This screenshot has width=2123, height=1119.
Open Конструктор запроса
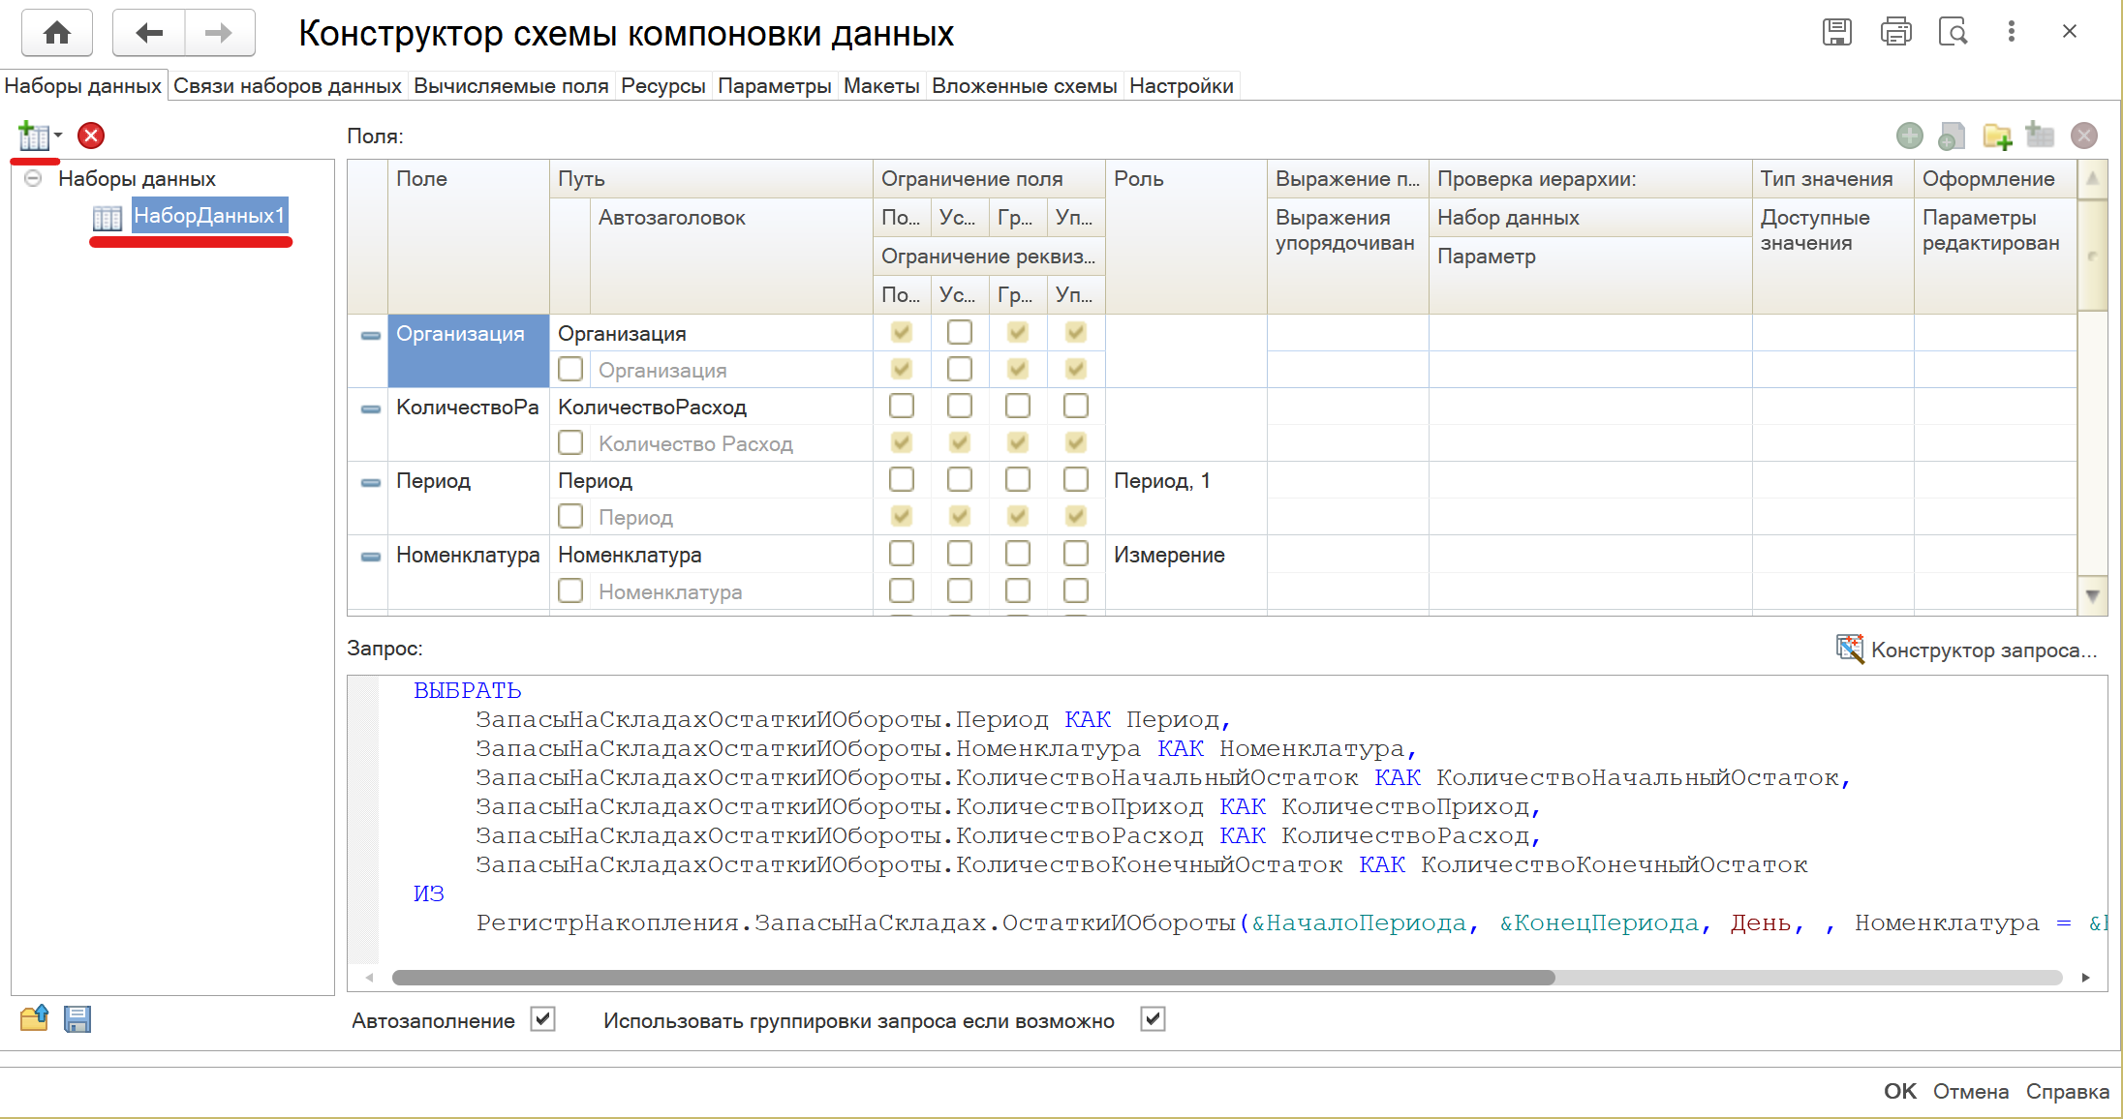(1966, 650)
